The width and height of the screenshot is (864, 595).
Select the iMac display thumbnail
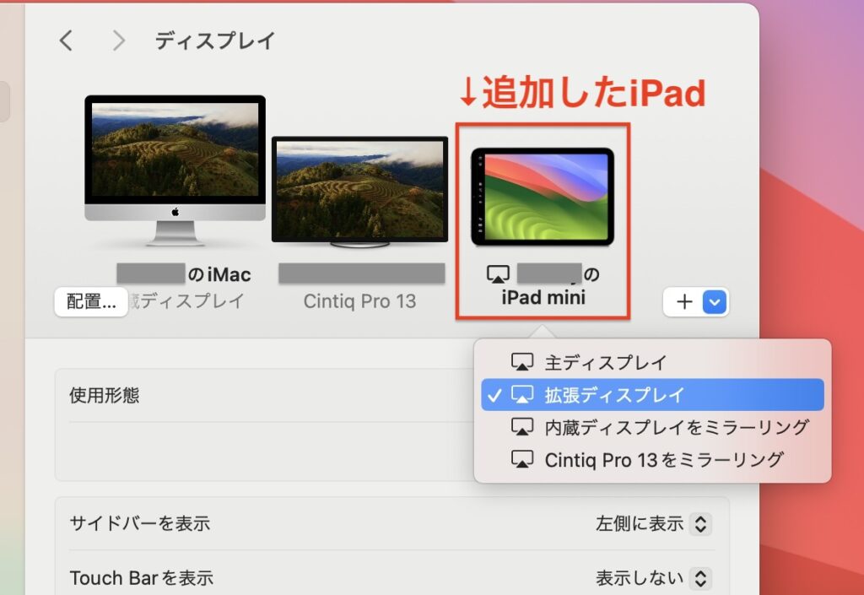click(175, 170)
